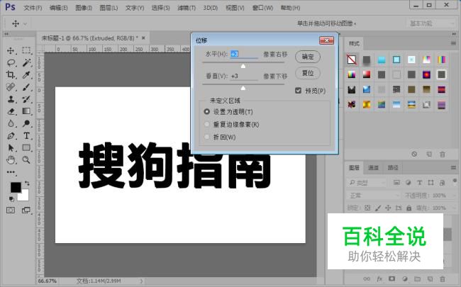Open the 样式 panel flyout menu

453,43
